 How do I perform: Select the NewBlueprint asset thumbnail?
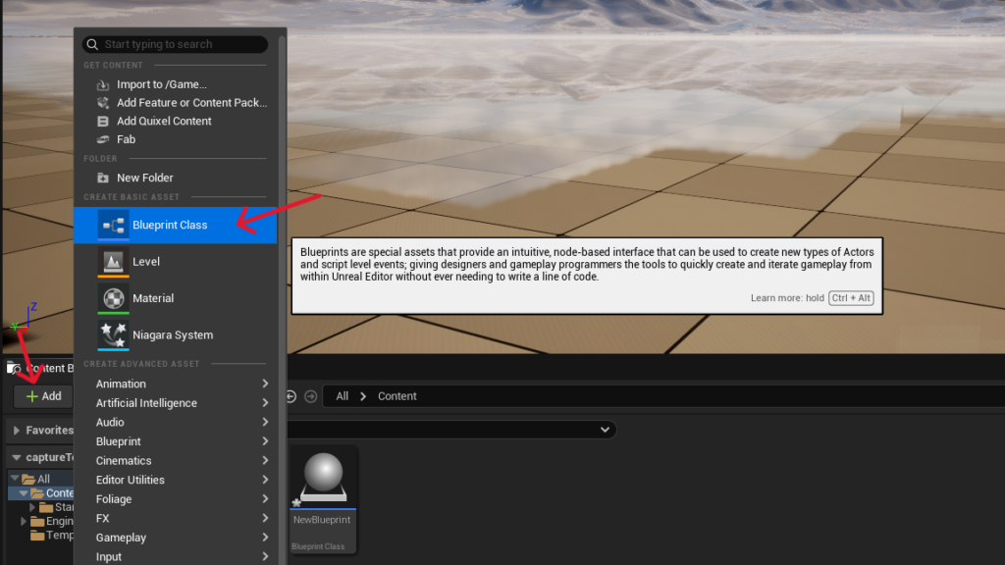[323, 478]
